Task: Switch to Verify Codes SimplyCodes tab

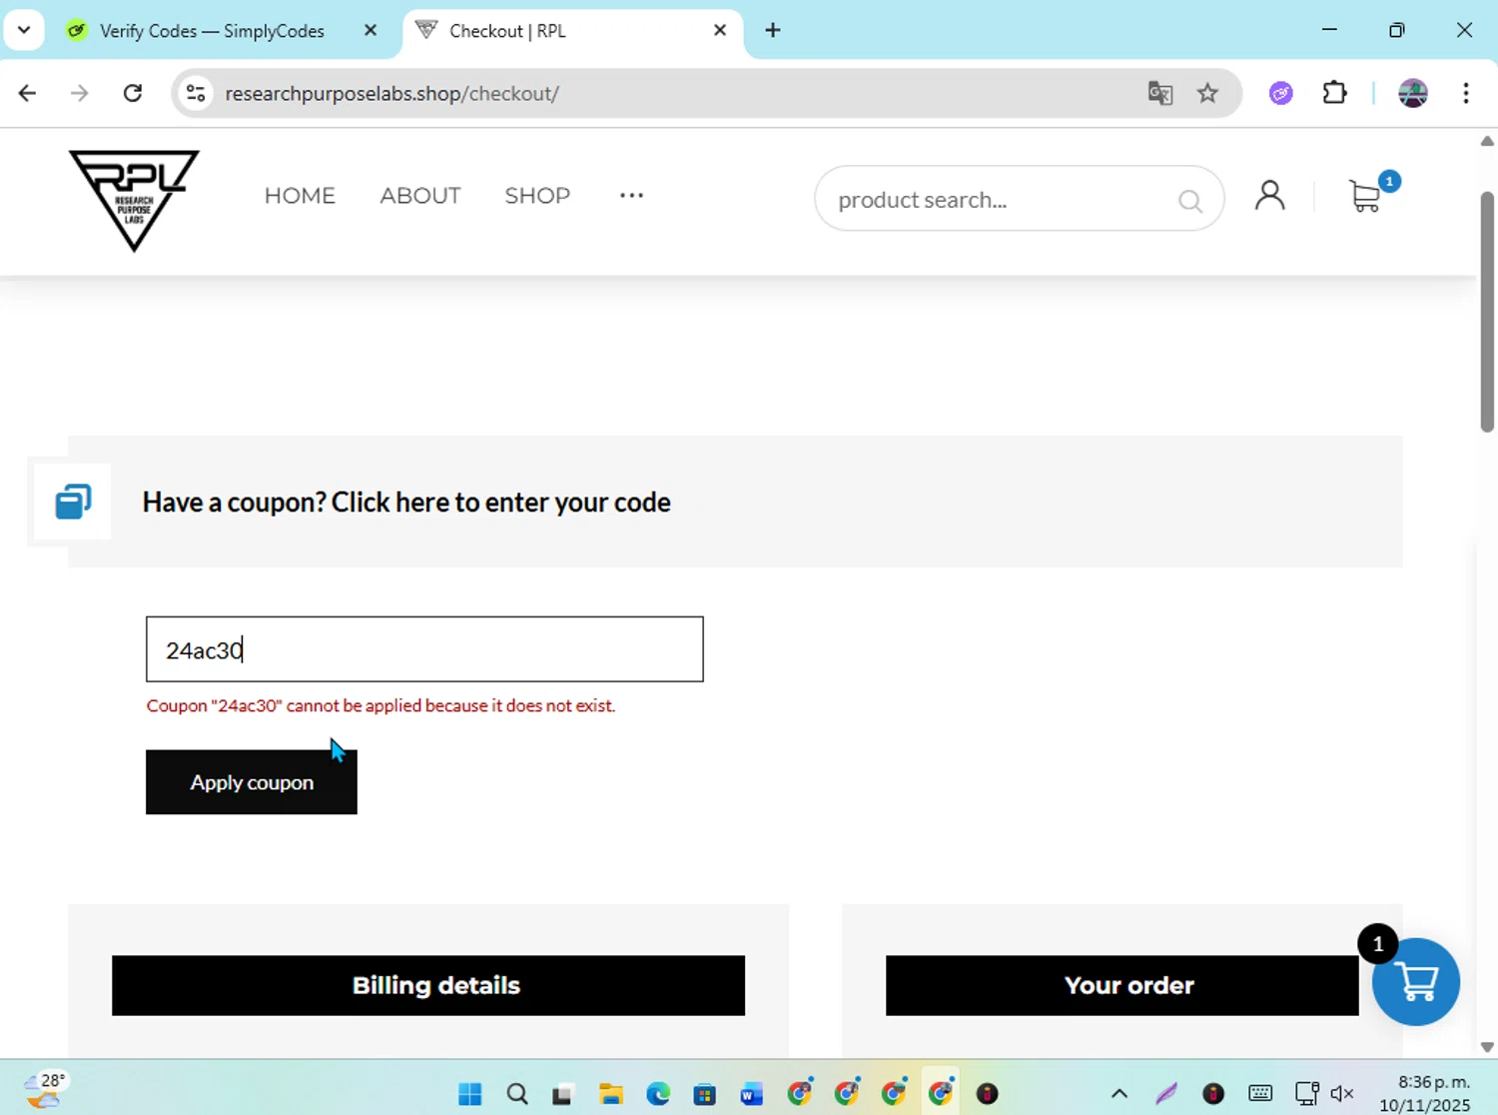Action: click(212, 31)
